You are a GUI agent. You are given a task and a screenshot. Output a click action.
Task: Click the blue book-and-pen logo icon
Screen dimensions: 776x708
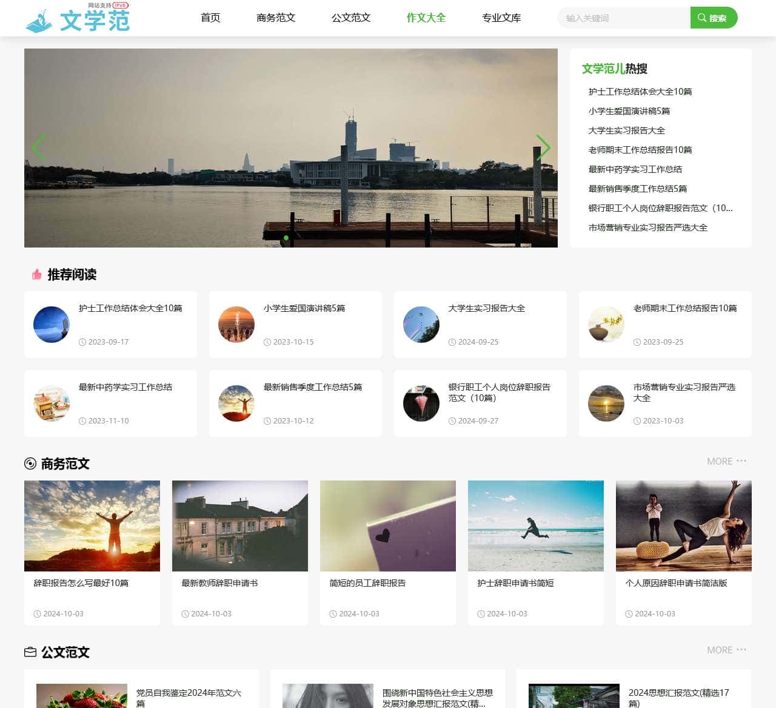tap(39, 18)
